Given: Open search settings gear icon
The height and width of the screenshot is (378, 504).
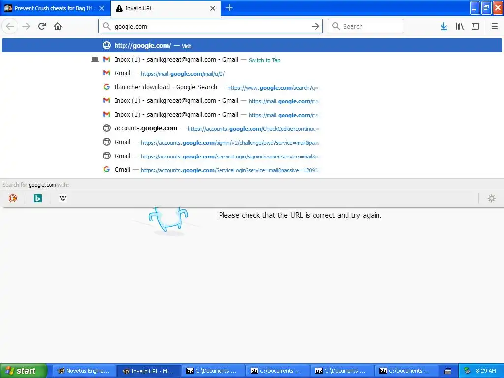Looking at the screenshot, I should tap(492, 198).
